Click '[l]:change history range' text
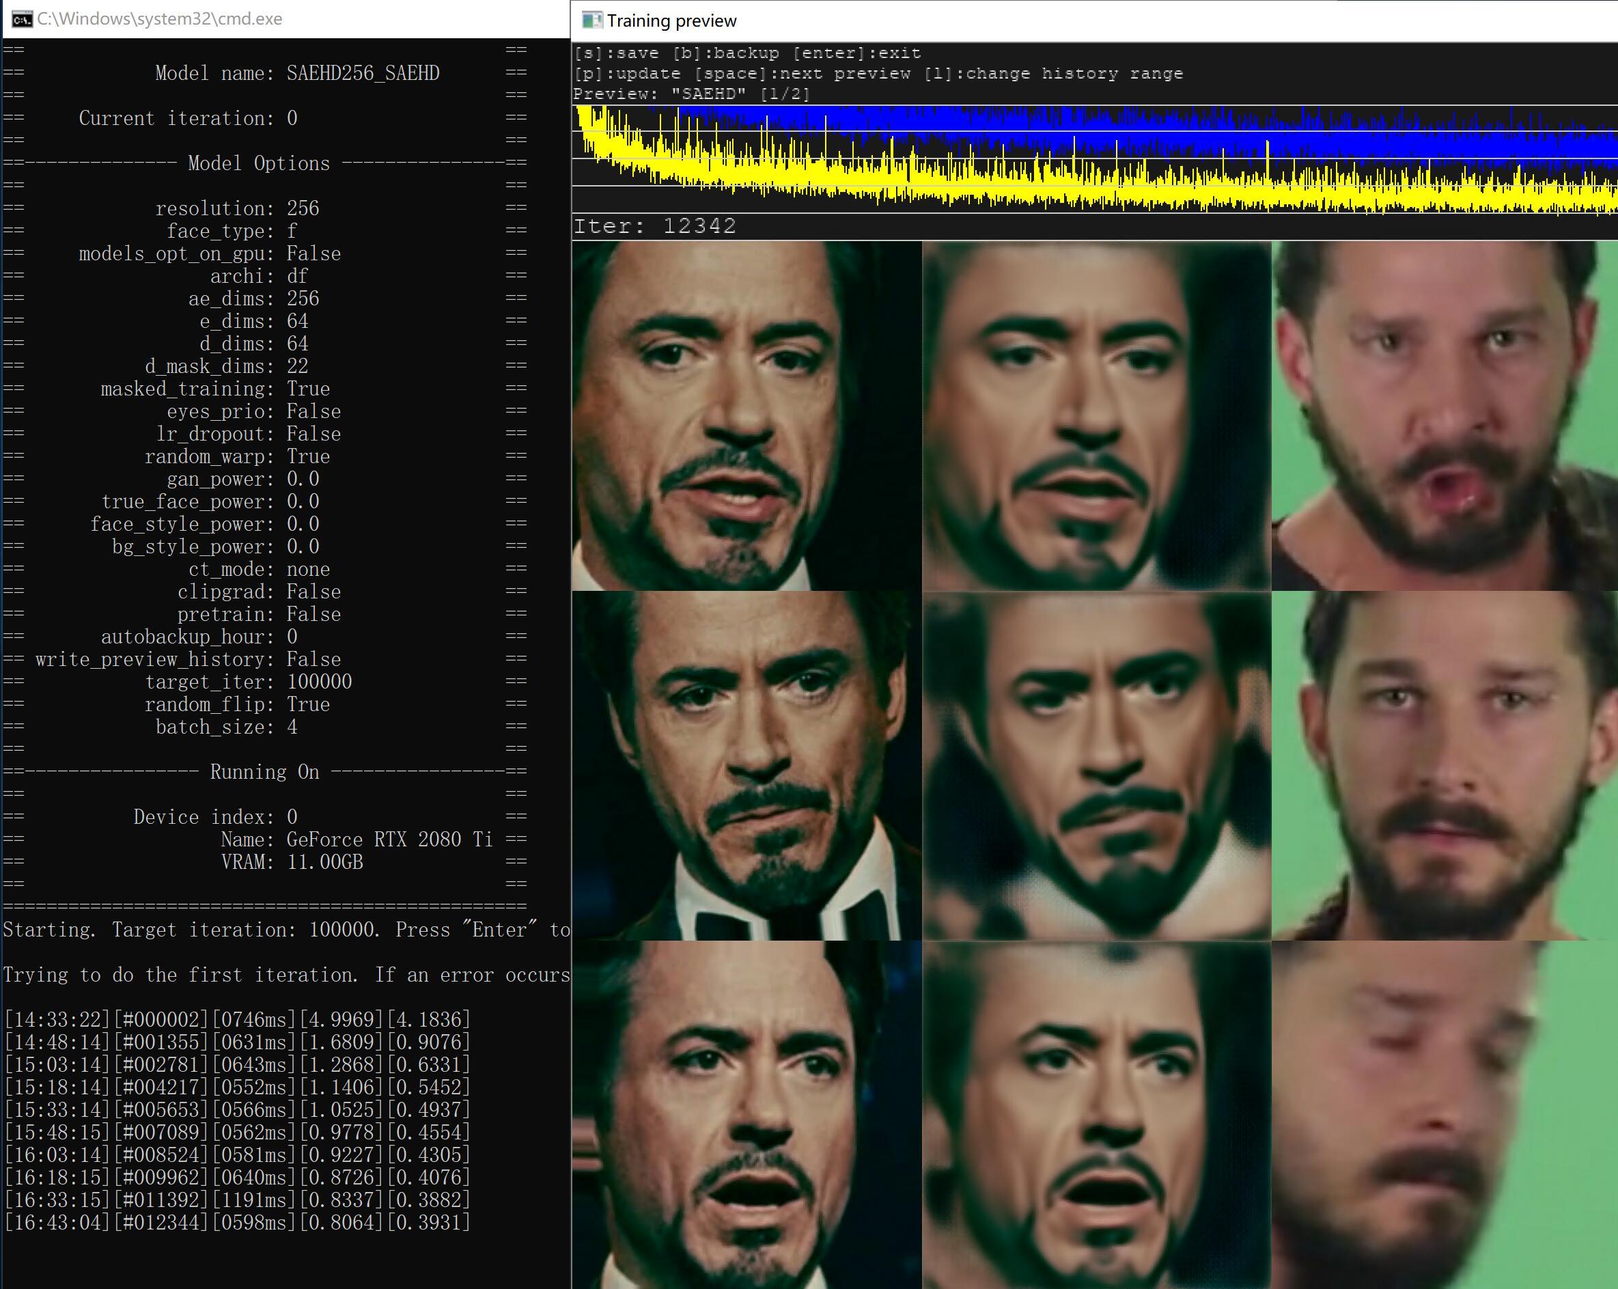Screen dimensions: 1618x1289 click(1053, 74)
